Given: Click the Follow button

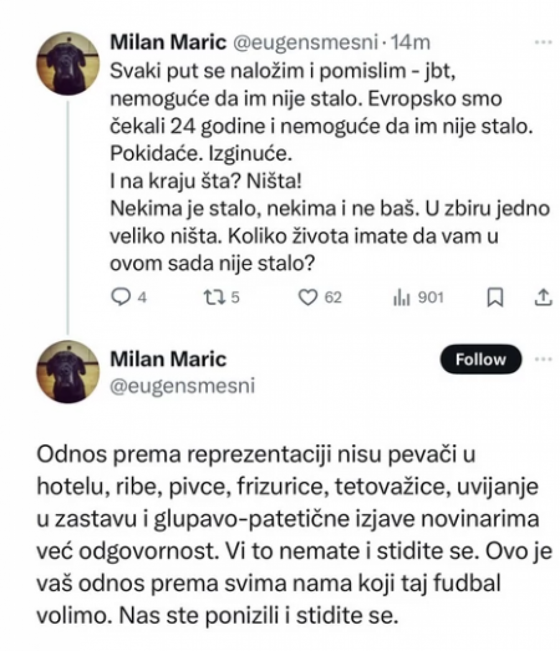Looking at the screenshot, I should pyautogui.click(x=481, y=359).
